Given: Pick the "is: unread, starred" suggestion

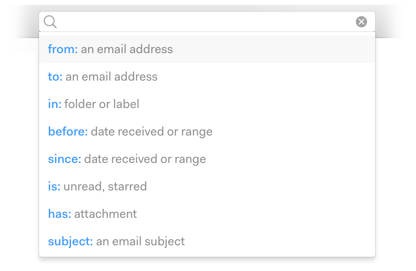Looking at the screenshot, I should click(207, 186).
